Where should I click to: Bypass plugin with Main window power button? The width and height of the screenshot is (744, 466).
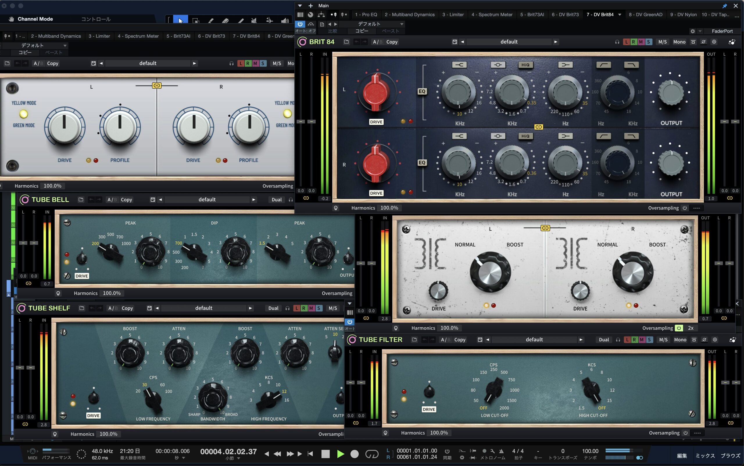(x=300, y=24)
